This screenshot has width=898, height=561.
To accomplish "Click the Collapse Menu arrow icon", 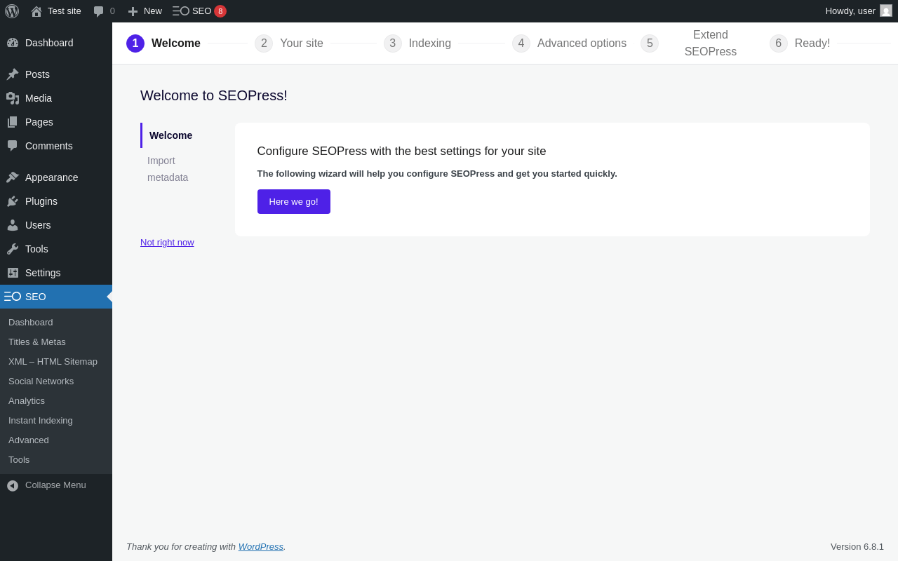I will click(x=13, y=485).
